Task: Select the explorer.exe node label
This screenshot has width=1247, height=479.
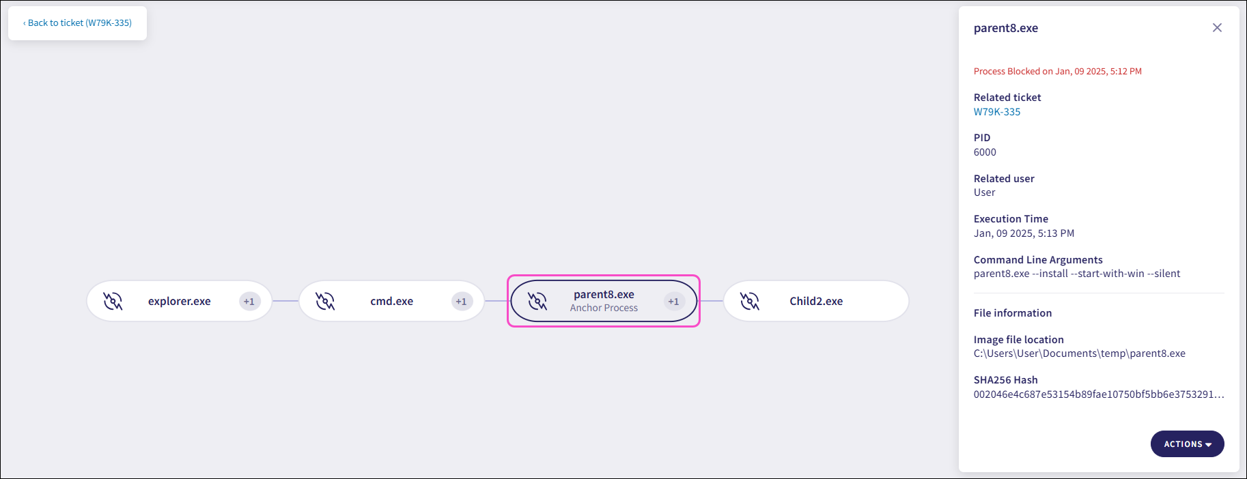Action: point(179,301)
